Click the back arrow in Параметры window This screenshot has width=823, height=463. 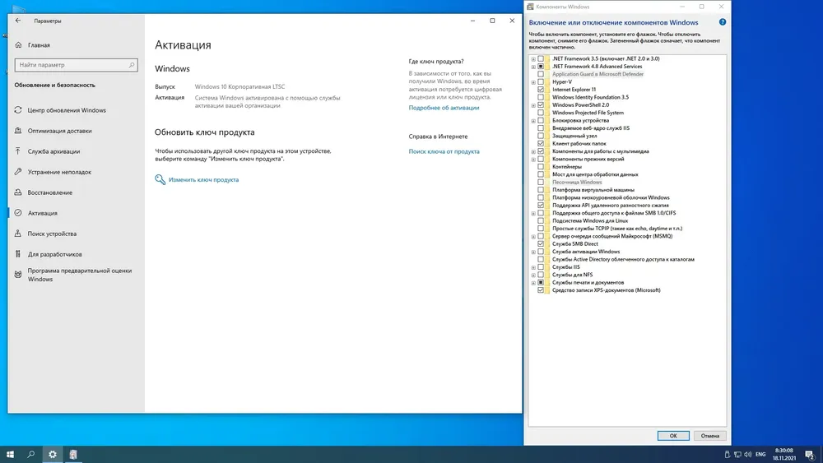click(18, 21)
